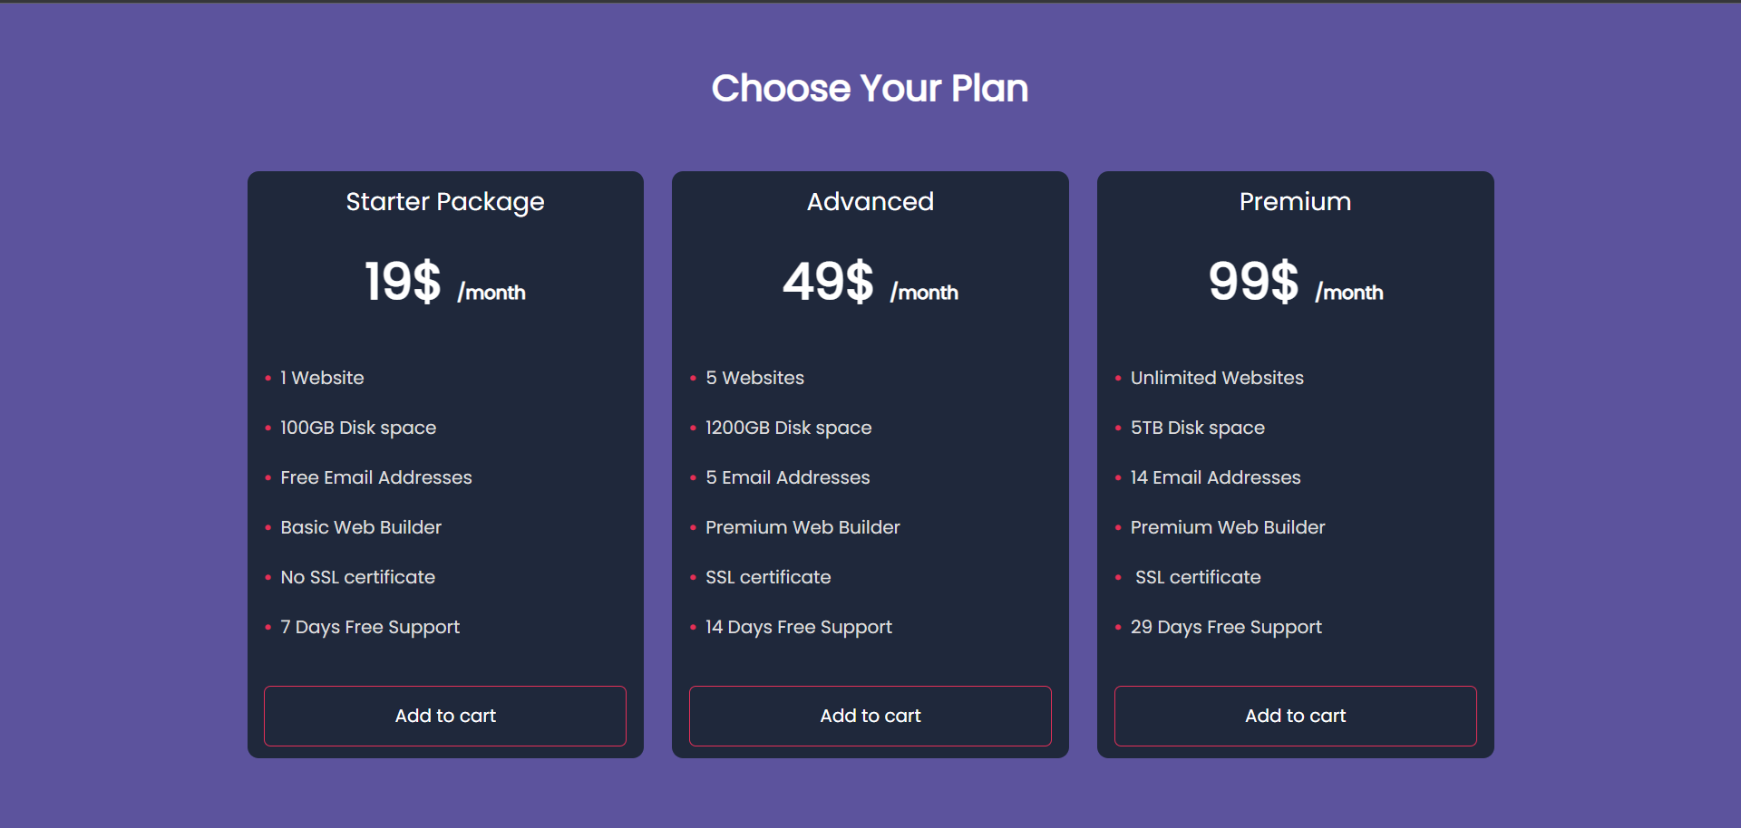Click 14 Email Addresses in Premium card

click(x=1215, y=477)
